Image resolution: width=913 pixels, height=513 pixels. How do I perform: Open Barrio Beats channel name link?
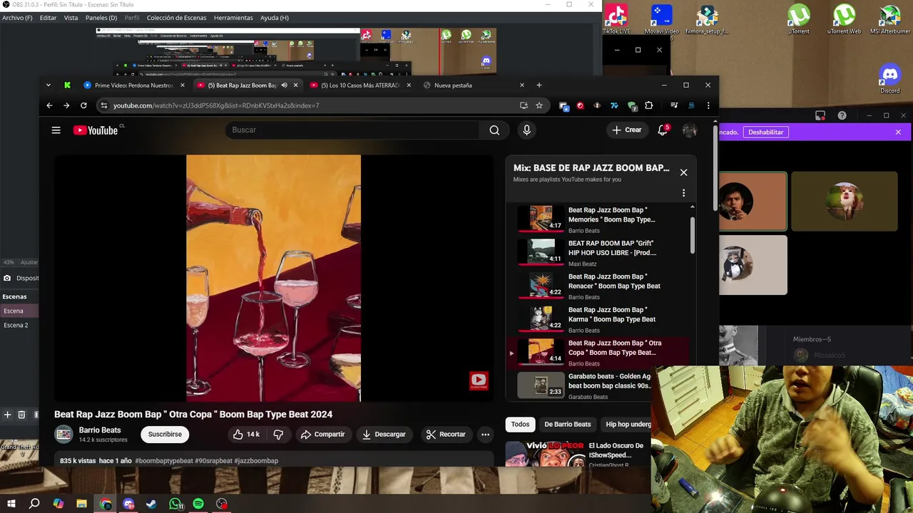pos(100,430)
